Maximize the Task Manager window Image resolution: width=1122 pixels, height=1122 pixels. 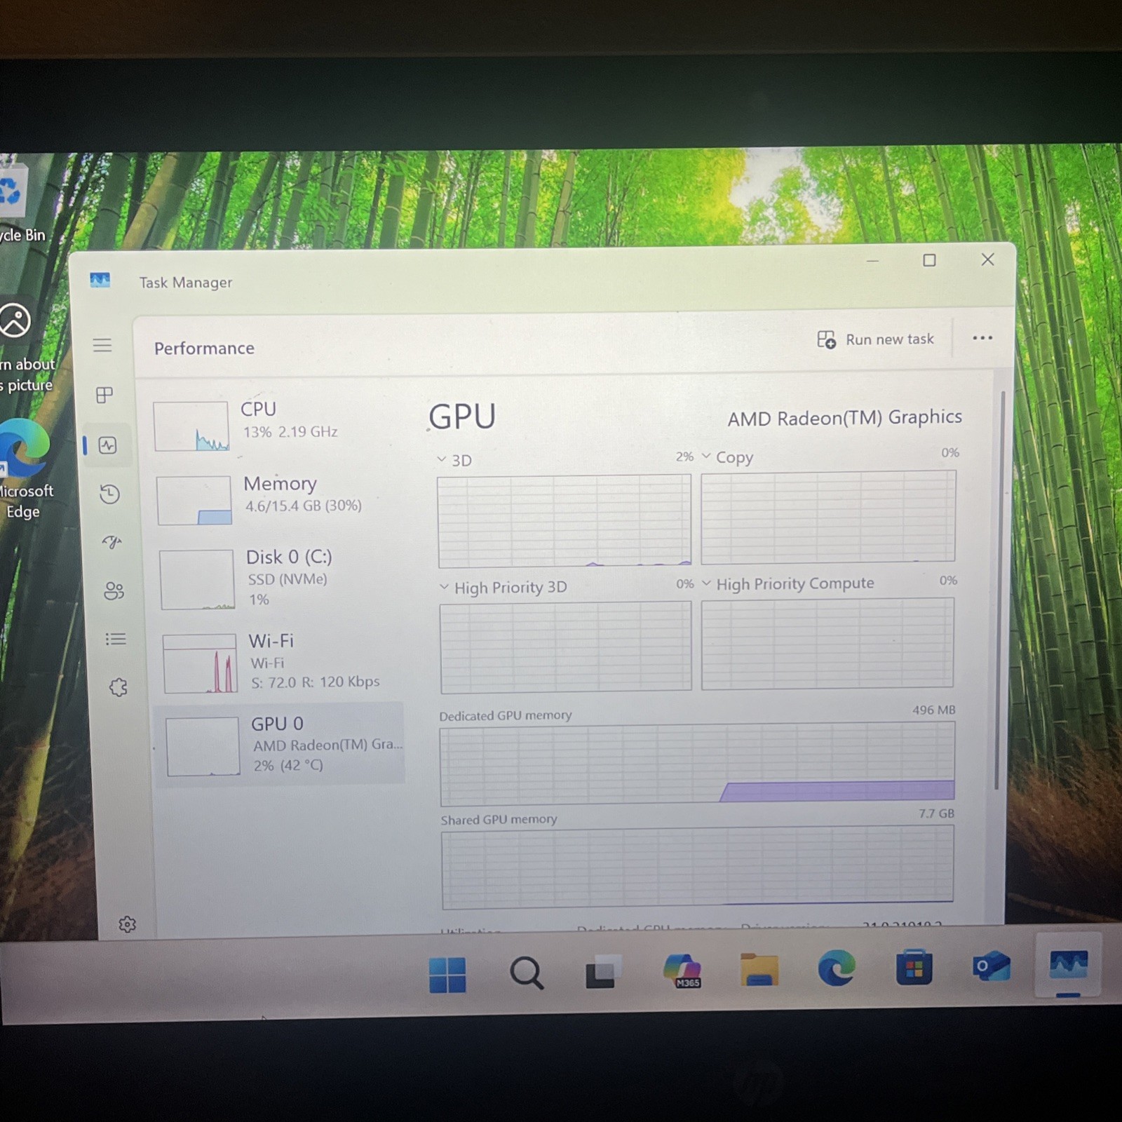(x=929, y=260)
